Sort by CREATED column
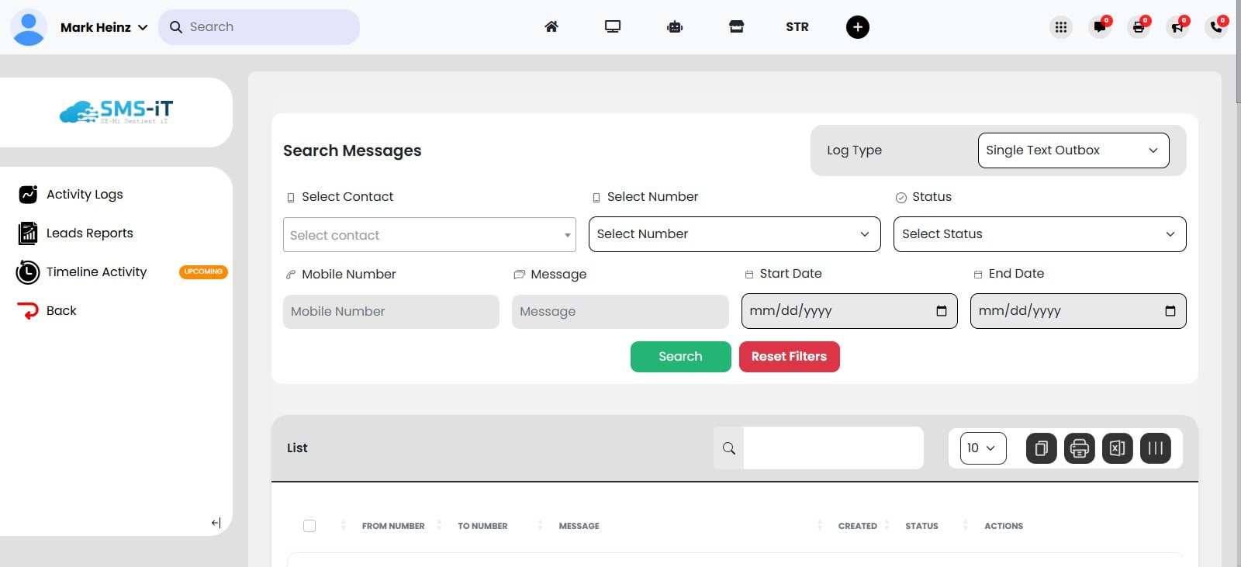 pos(858,526)
